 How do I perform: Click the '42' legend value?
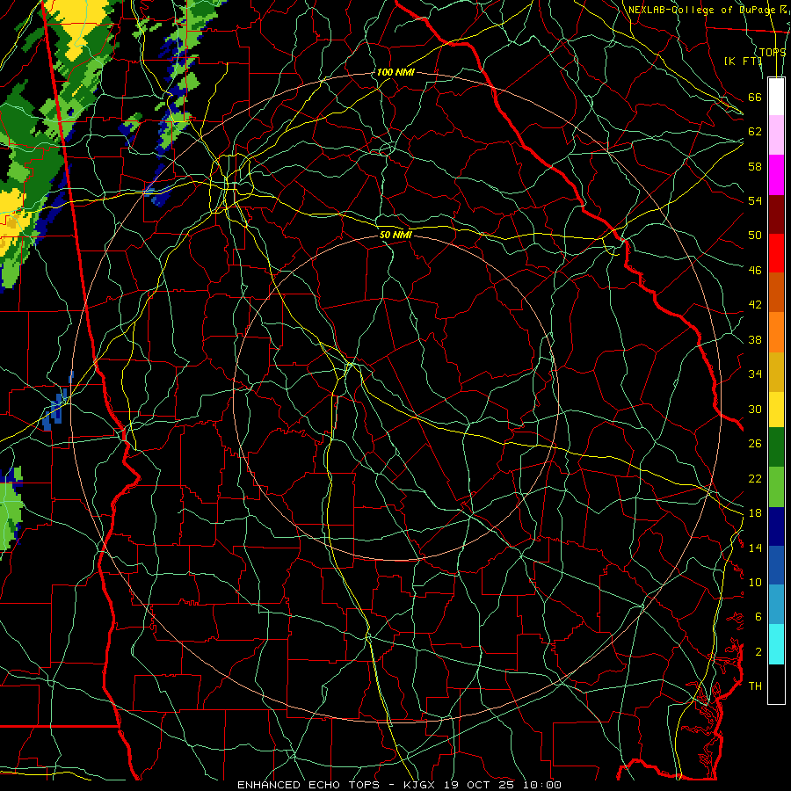click(x=755, y=305)
